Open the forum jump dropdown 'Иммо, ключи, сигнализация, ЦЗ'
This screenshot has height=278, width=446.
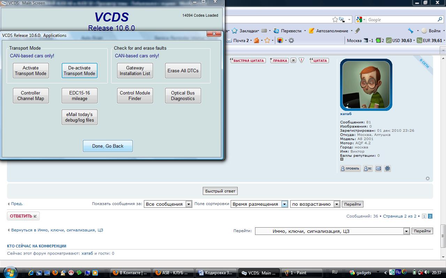[x=406, y=231]
